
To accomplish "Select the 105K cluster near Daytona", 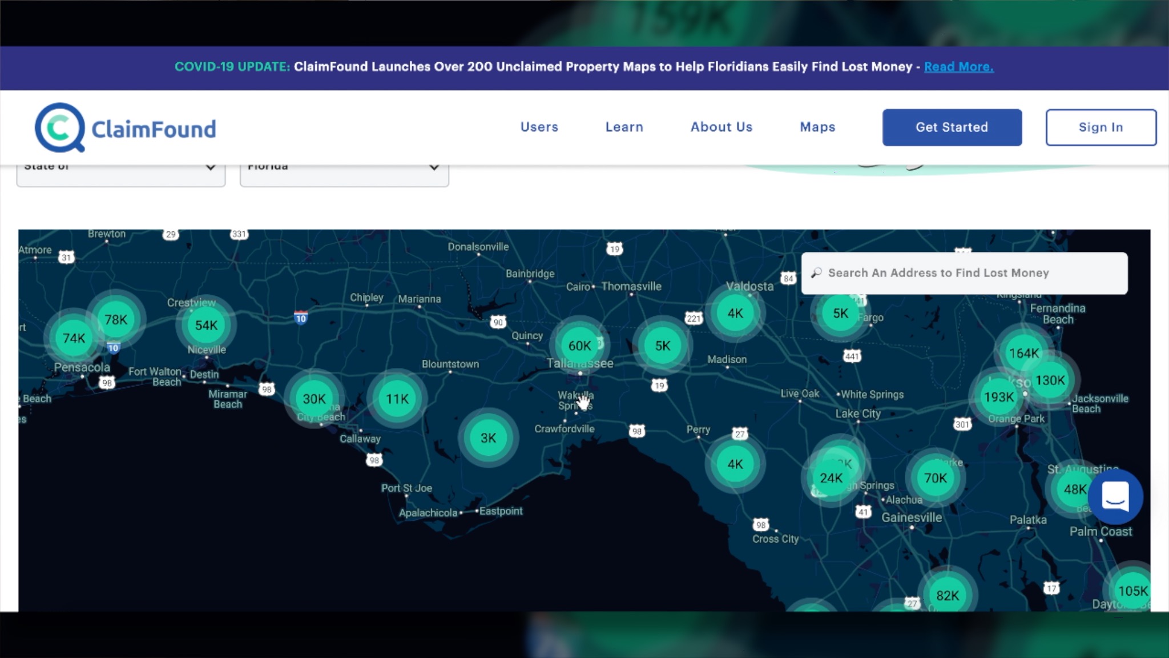I will coord(1132,591).
